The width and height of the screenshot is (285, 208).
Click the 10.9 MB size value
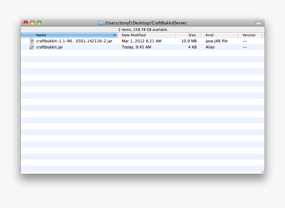click(189, 41)
